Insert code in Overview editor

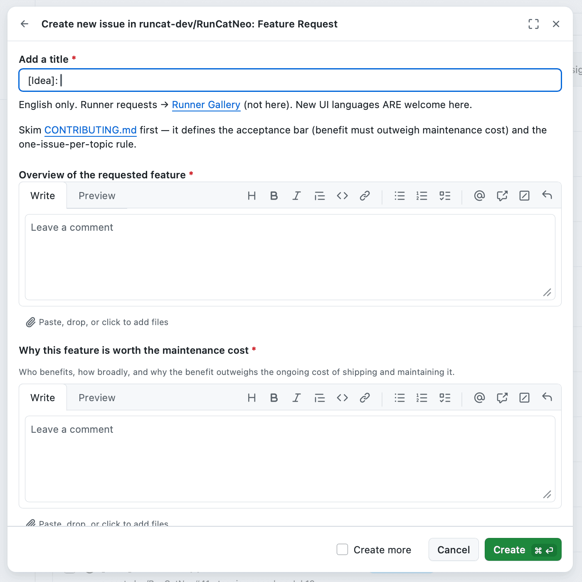click(342, 195)
